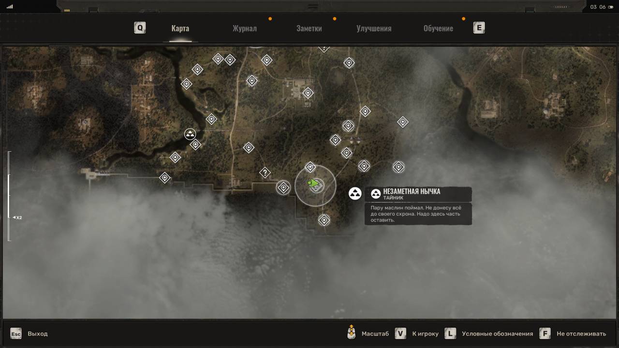Click the stash marker near the river bend
This screenshot has height=348, width=619.
190,134
